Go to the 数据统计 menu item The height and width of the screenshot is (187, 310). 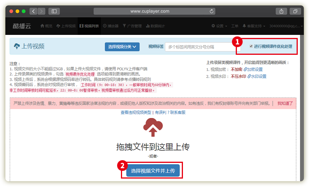[x=155, y=26]
